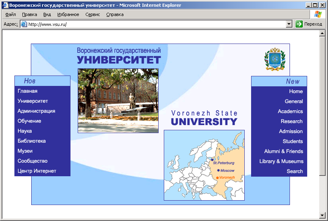Click the Windows flag logo in toolbar
This screenshot has height=221, width=328.
pyautogui.click(x=318, y=14)
